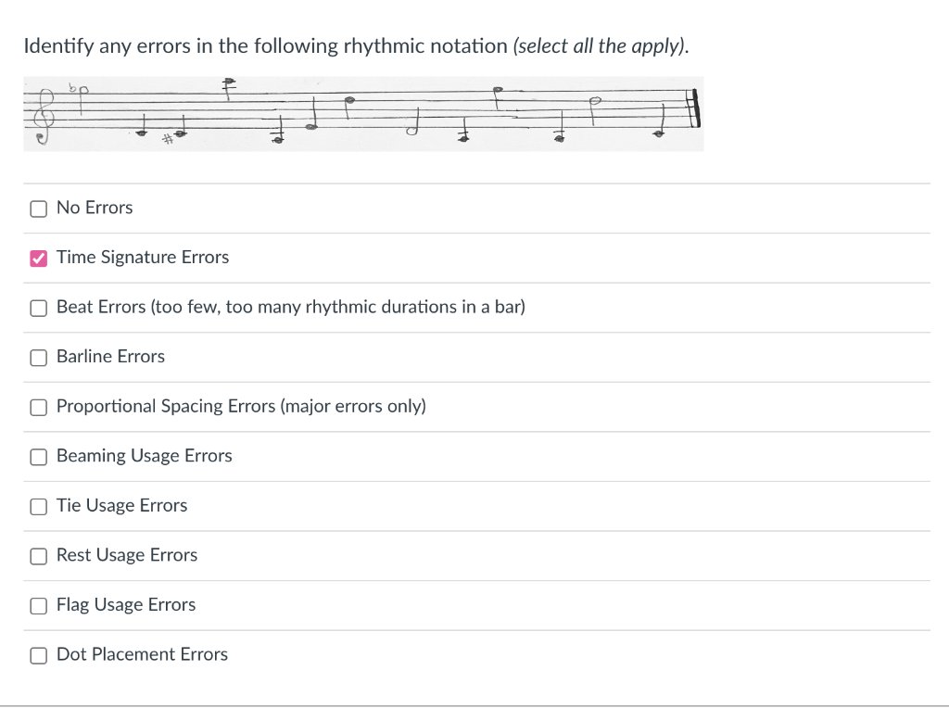
Task: Click the 'Beaming Usage Errors' label text
Action: click(x=145, y=456)
